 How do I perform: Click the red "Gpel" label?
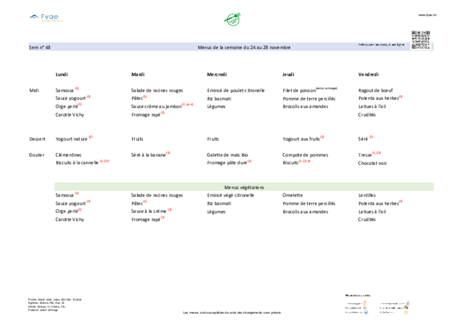pyautogui.click(x=187, y=104)
